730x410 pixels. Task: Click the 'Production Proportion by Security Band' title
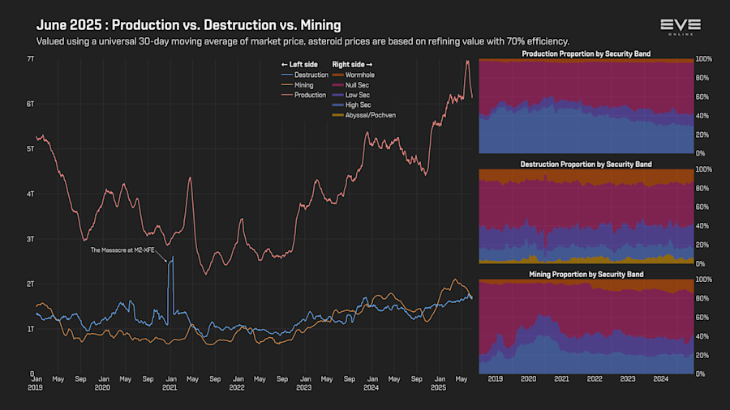[x=586, y=54]
